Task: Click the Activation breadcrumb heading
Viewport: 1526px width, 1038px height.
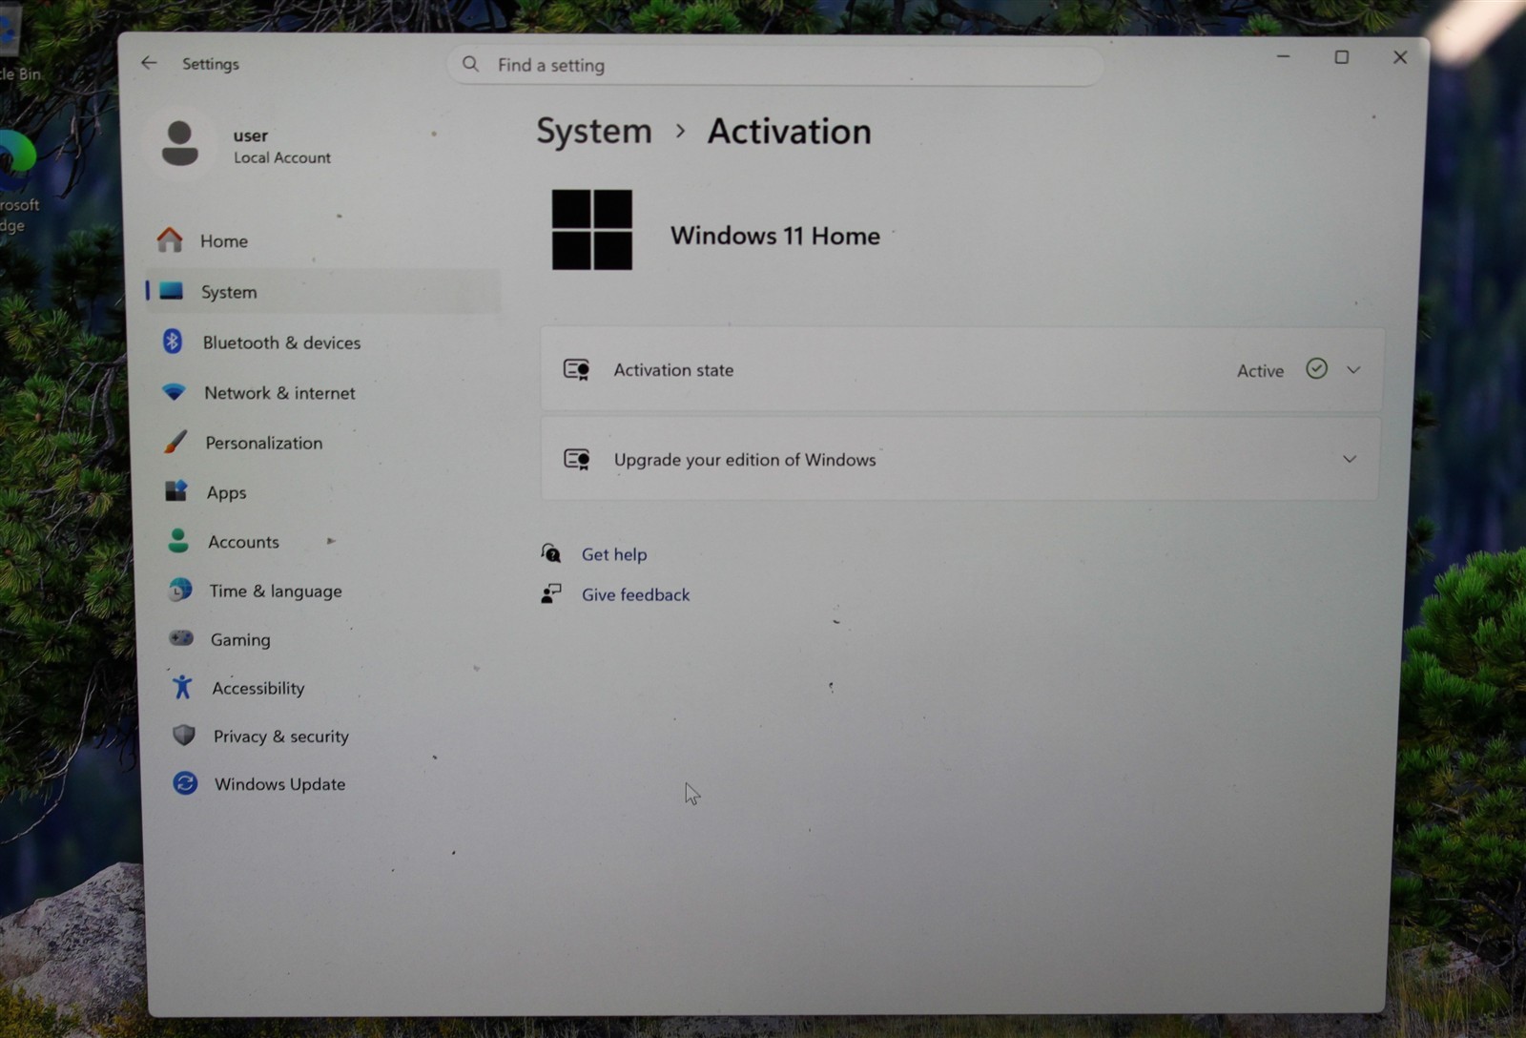Action: (x=789, y=131)
